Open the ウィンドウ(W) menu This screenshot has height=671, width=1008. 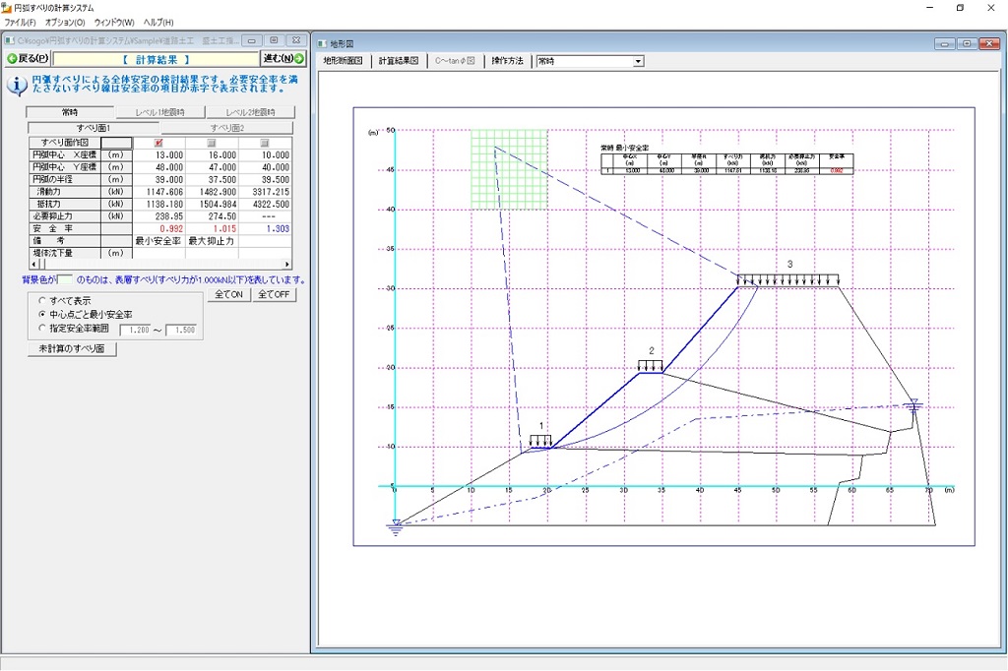click(x=114, y=23)
